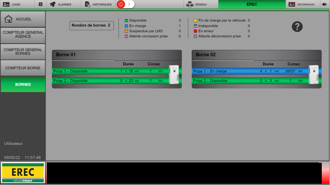The height and width of the screenshot is (185, 330).
Task: Switch to COMPTEUR BORNE page
Action: point(23,68)
